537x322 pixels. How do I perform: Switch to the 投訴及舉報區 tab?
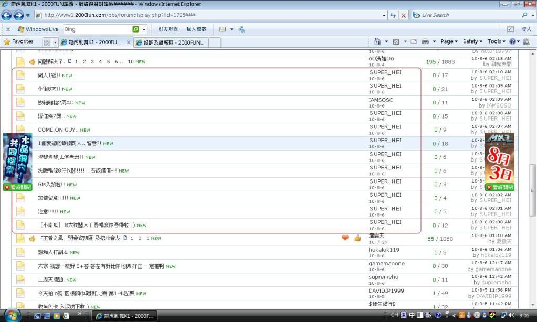(171, 42)
